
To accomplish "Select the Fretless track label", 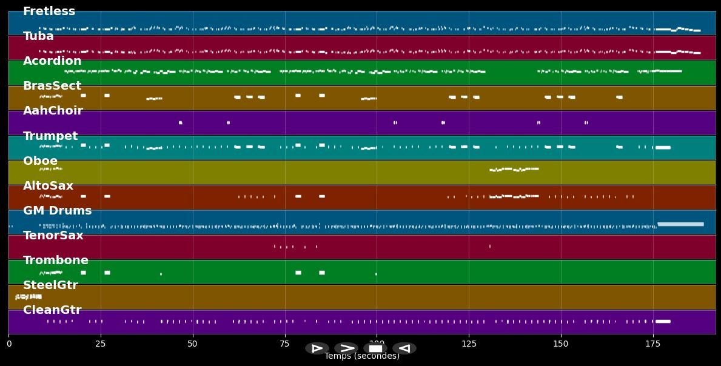I will 49,12.
